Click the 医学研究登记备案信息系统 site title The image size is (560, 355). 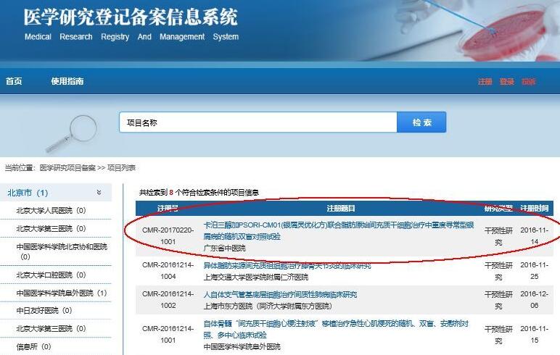(131, 17)
